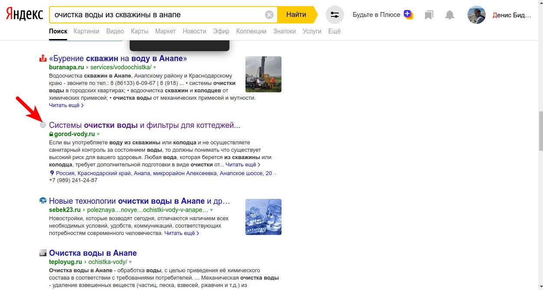543x290 pixels.
Task: Open the Знатоки tab
Action: [x=285, y=31]
